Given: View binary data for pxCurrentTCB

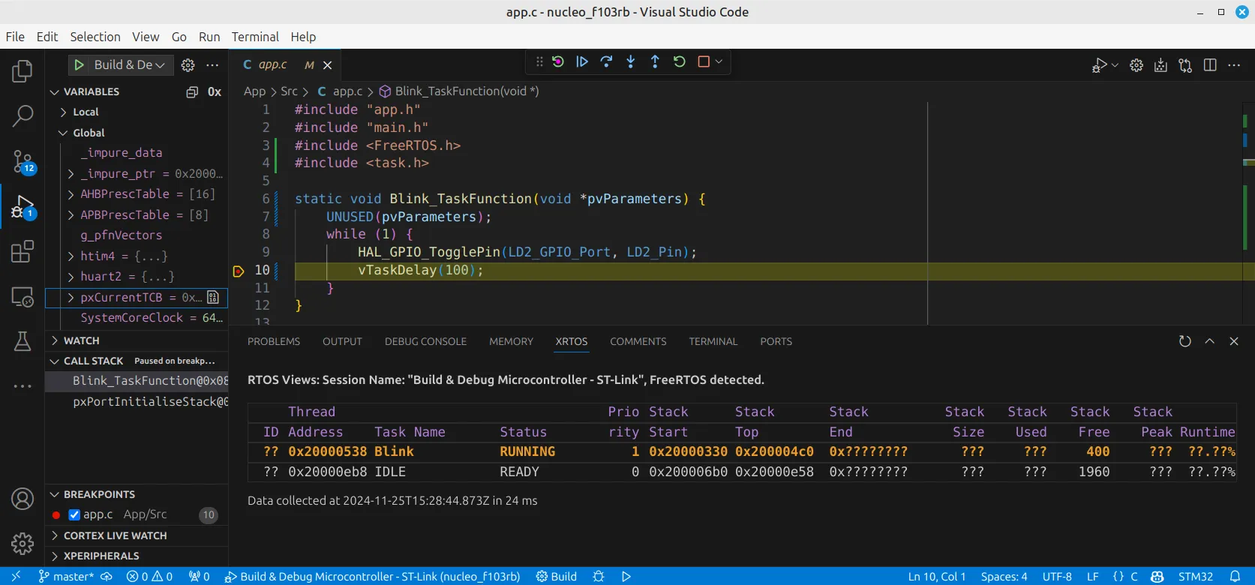Looking at the screenshot, I should pyautogui.click(x=213, y=298).
